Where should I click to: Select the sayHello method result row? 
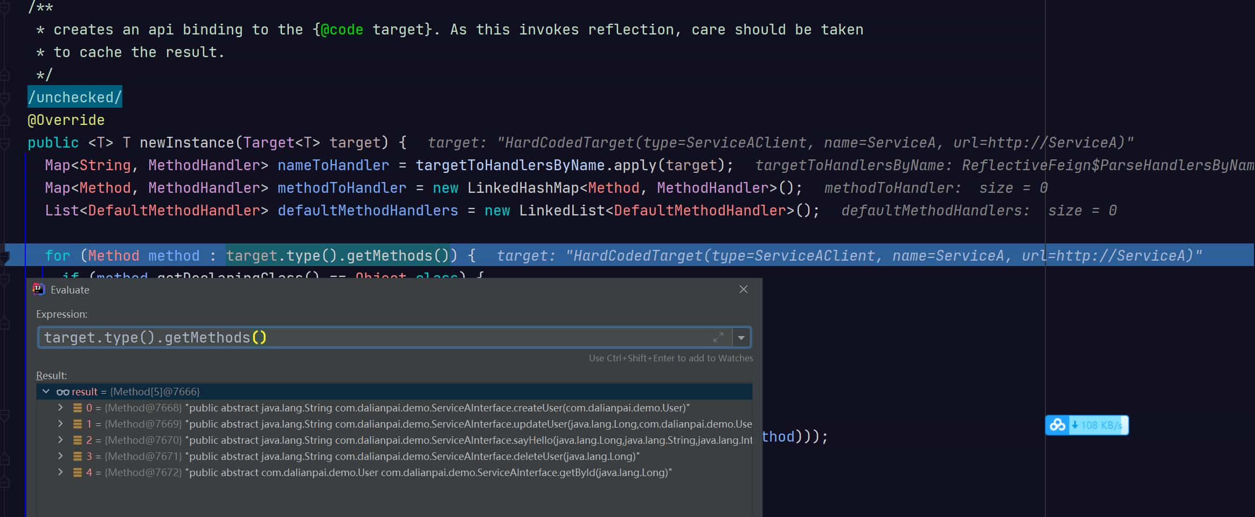click(x=394, y=440)
